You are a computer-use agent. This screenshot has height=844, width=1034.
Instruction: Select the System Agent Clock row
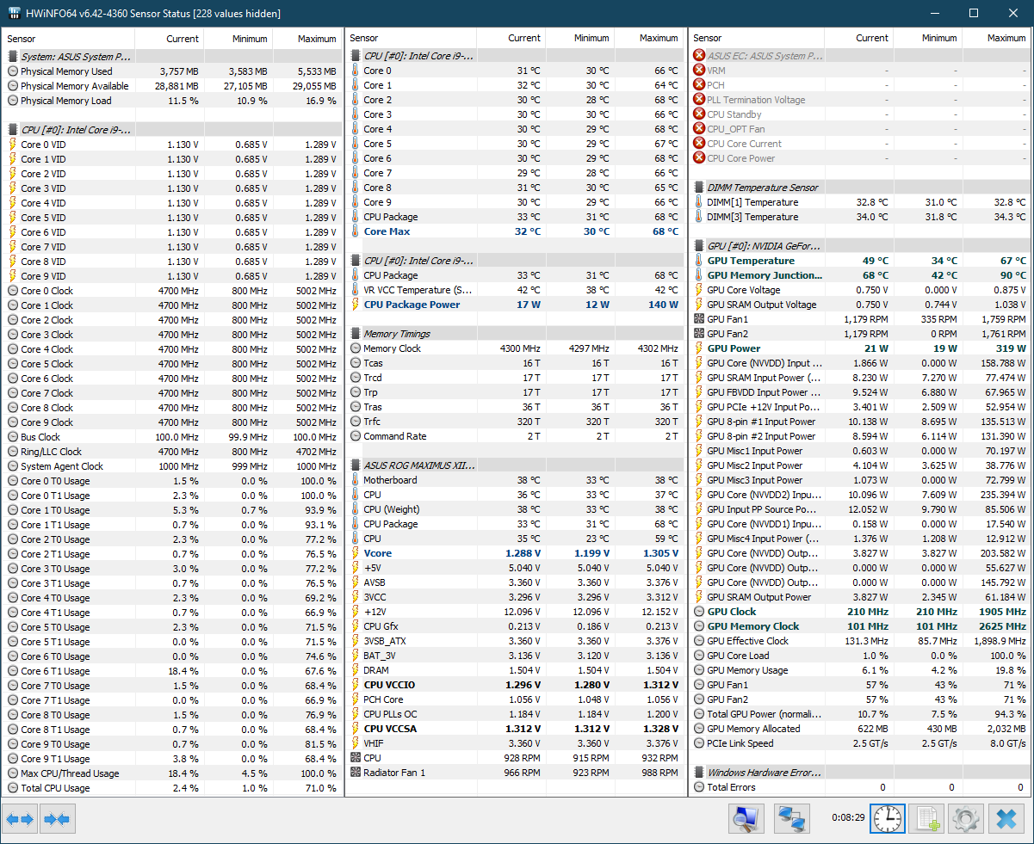point(172,466)
